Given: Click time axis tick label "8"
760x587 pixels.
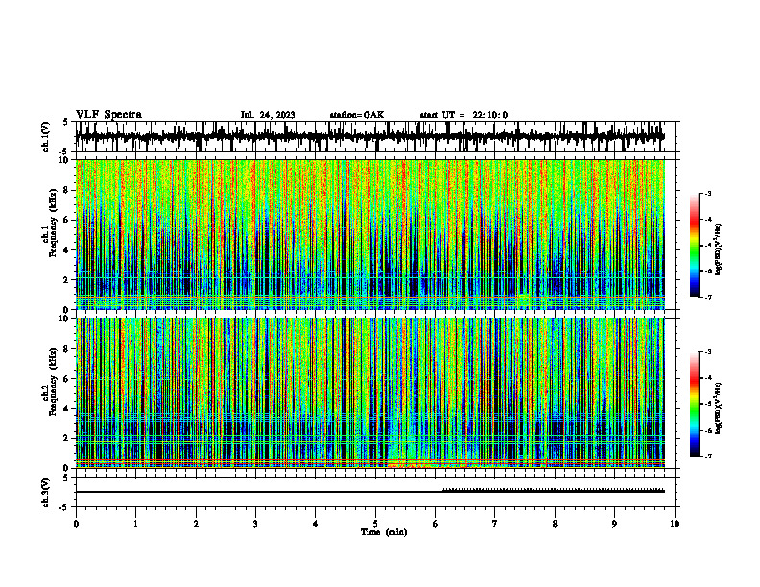Looking at the screenshot, I should click(x=555, y=524).
